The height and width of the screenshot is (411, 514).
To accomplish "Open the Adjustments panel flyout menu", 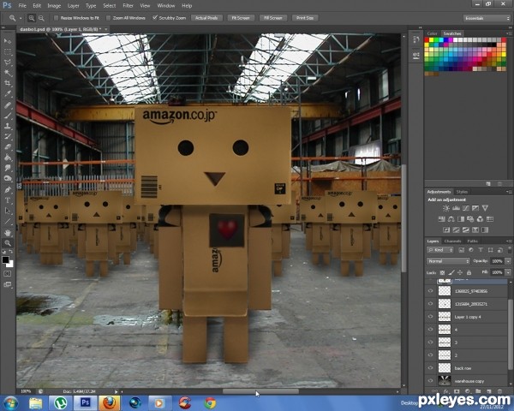I will click(x=508, y=192).
